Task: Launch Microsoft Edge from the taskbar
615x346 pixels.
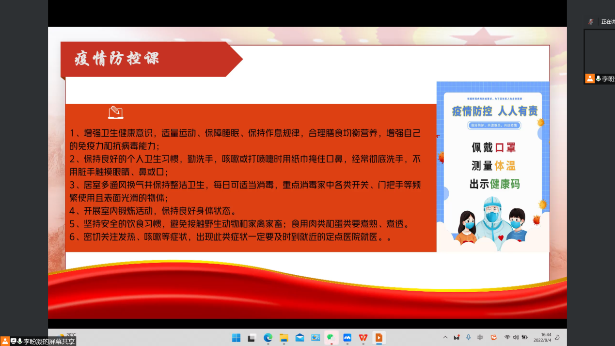Action: [x=268, y=338]
